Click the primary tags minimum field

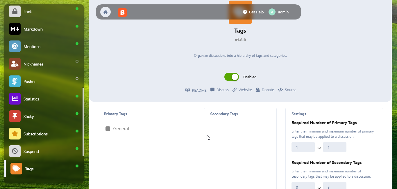tap(303, 147)
